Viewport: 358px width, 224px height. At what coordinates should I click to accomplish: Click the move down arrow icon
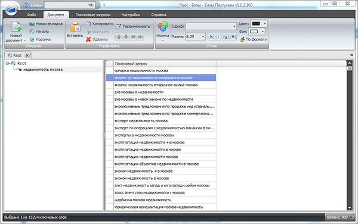[x=126, y=37]
